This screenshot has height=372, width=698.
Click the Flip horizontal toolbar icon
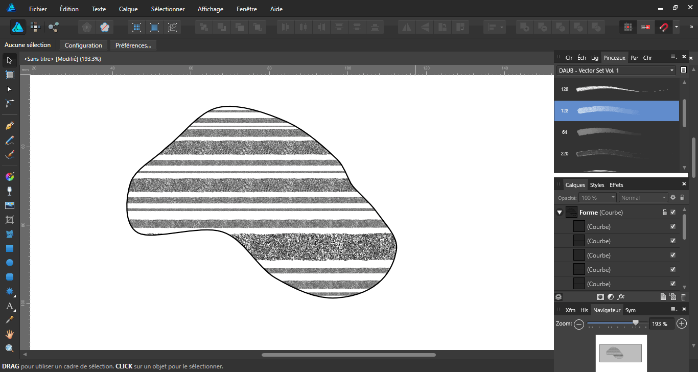(x=407, y=27)
